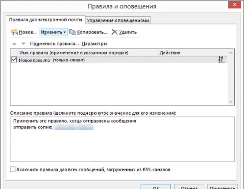Screen dimensions: 244x189
Task: Click the Отмена button
Action: click(189, 187)
